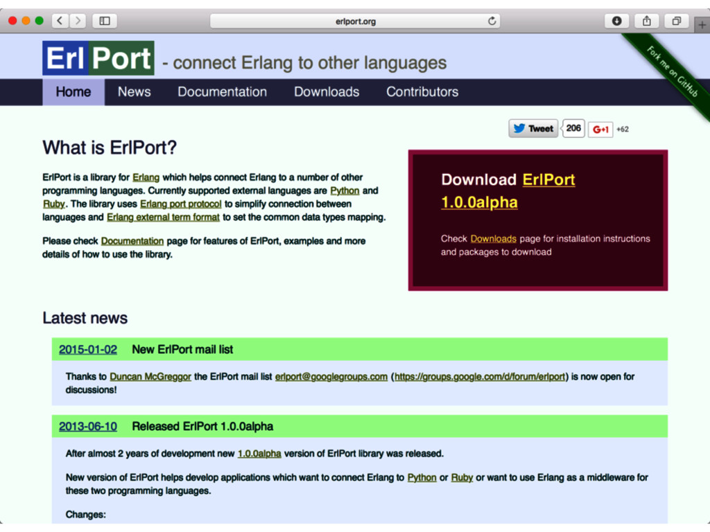
Task: Click the 'Released ErlPort 1.0.0alpha' headline
Action: coord(202,426)
